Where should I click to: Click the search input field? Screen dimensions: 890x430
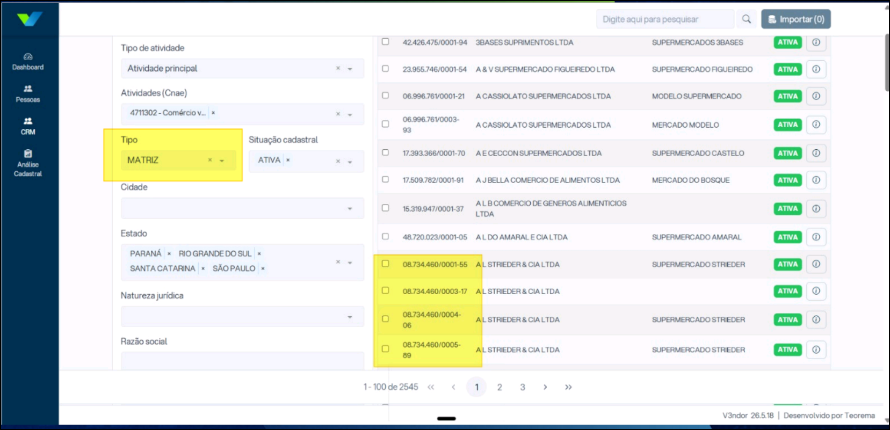point(665,19)
